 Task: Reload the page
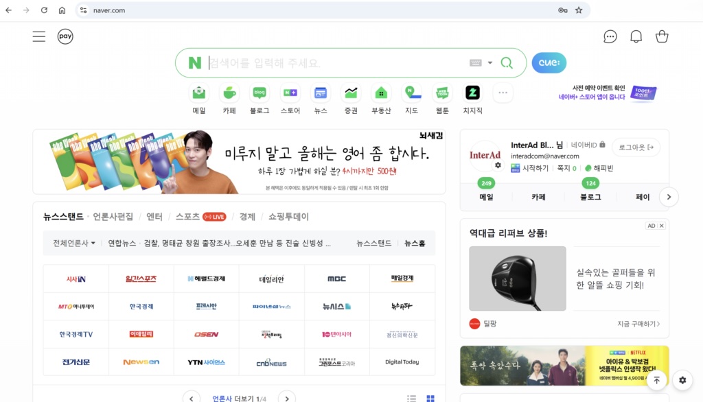point(44,10)
